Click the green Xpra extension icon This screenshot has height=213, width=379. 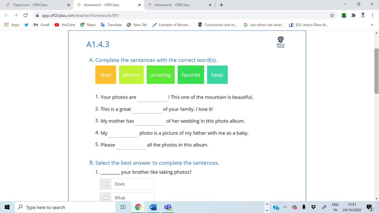[344, 15]
